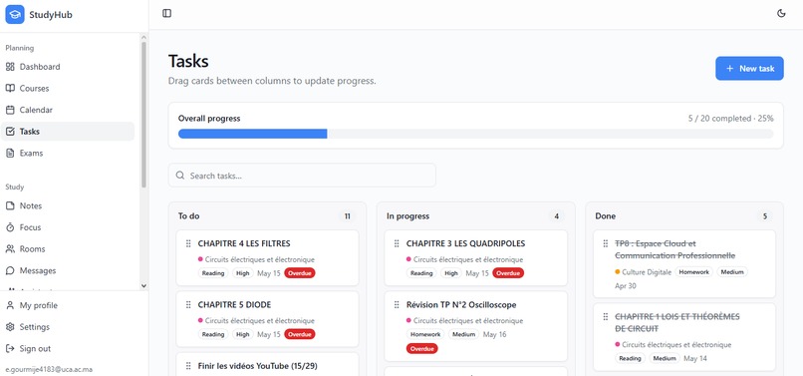
Task: Click High tag on CHAPITRE 5 DIODE card
Action: point(242,334)
